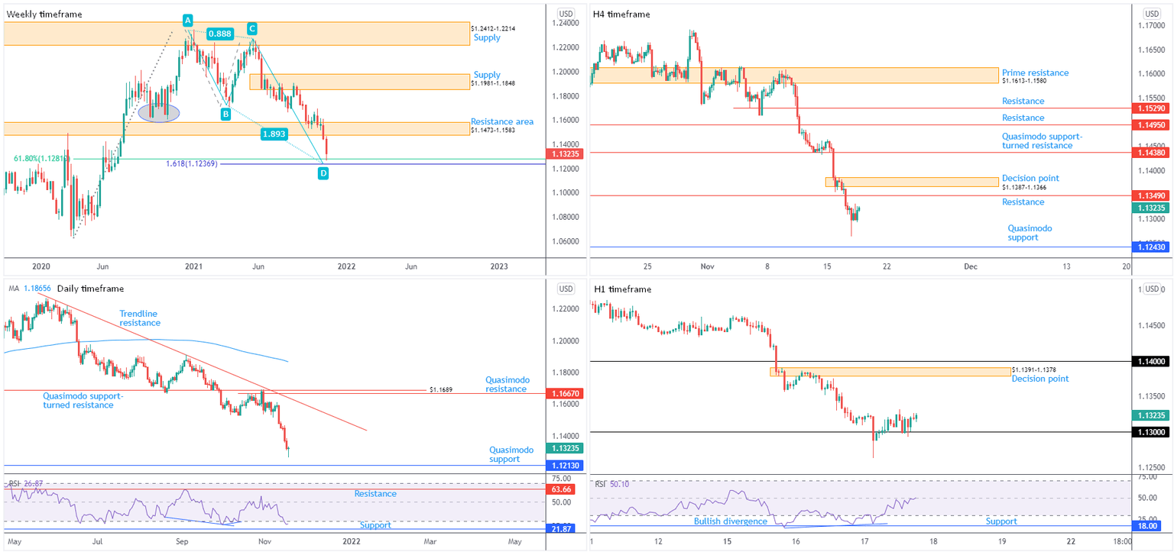Viewport: 1174px width, 555px height.
Task: Select the 0.888 ratio label
Action: pos(220,34)
